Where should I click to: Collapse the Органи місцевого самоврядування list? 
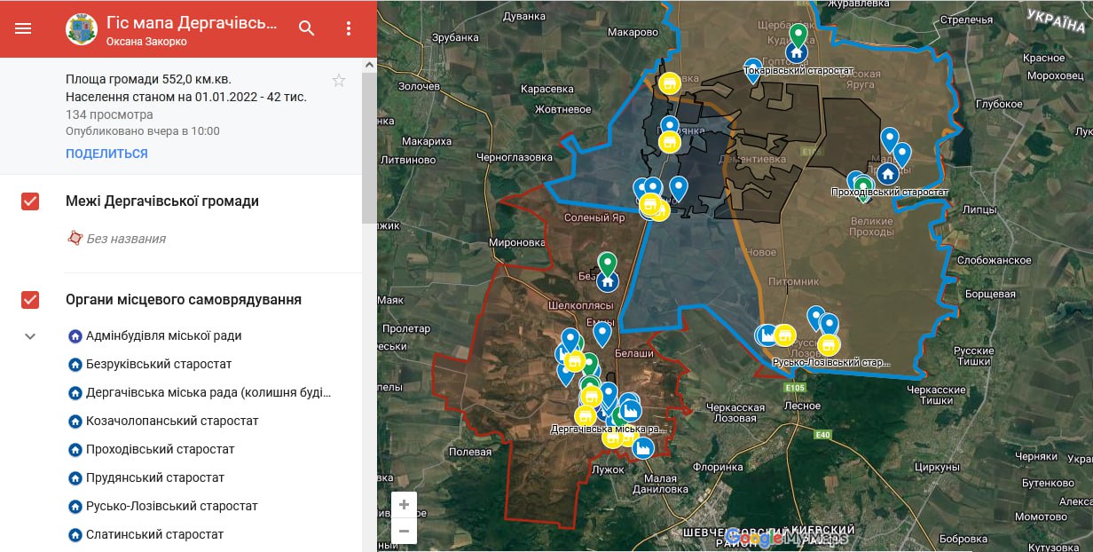coord(30,336)
